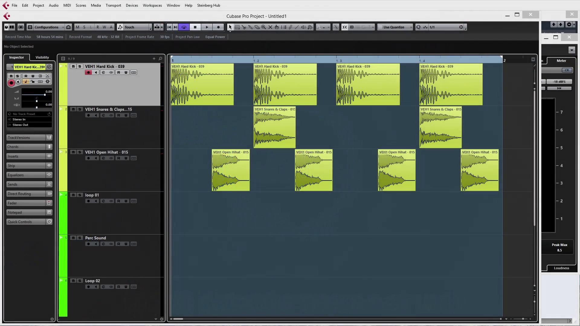
Task: Enable monitor on Loop 02 track
Action: 96,287
